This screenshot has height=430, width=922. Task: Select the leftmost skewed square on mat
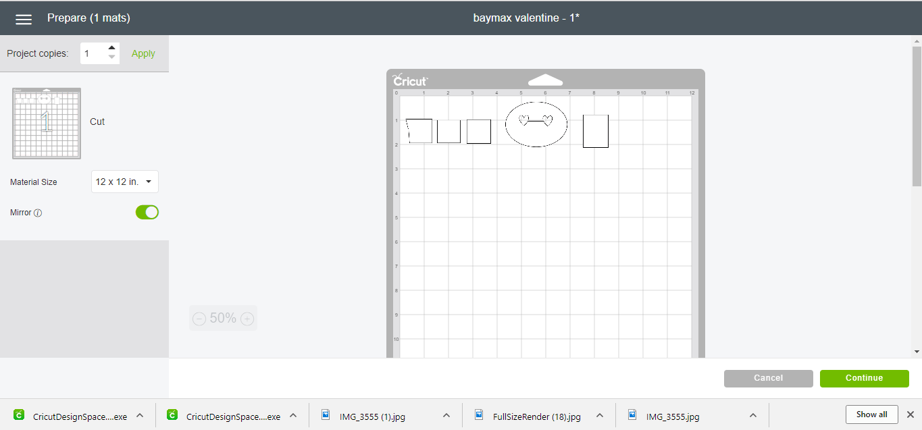tap(419, 131)
